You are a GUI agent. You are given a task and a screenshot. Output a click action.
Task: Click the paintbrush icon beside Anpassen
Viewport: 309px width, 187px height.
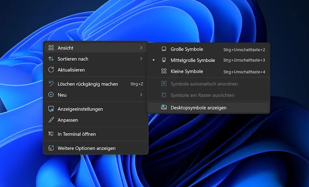(51, 120)
